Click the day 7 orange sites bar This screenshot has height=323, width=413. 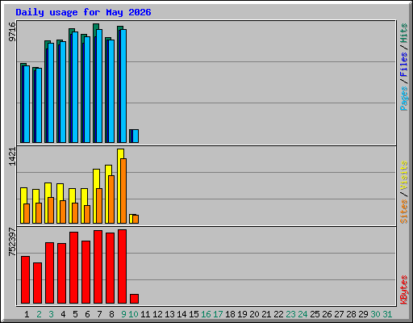(99, 206)
